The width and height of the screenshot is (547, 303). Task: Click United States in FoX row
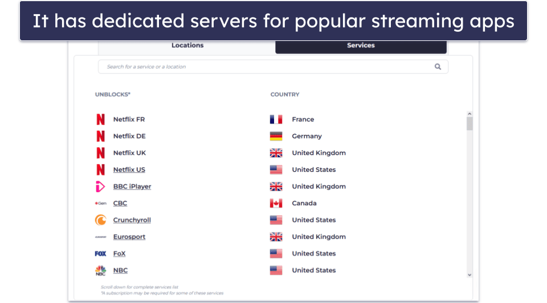[313, 254]
